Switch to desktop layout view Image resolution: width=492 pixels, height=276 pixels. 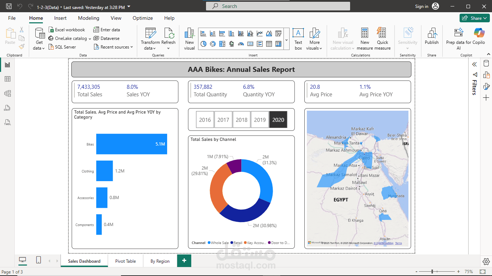(x=23, y=260)
